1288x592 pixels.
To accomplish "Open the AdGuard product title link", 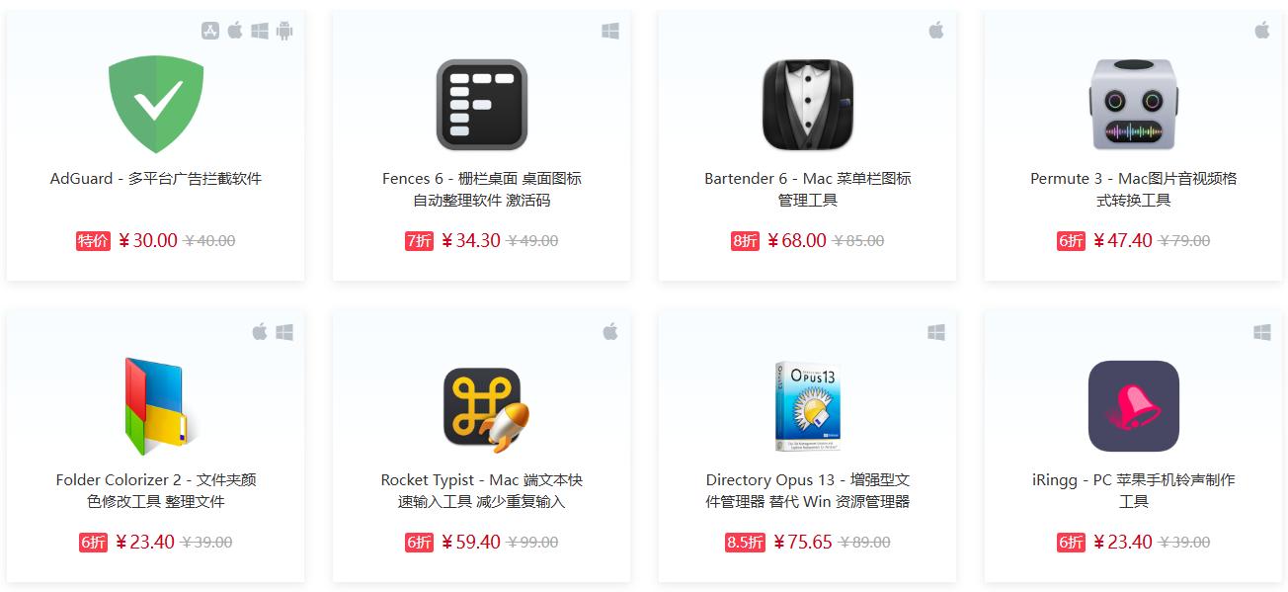I will pyautogui.click(x=156, y=179).
